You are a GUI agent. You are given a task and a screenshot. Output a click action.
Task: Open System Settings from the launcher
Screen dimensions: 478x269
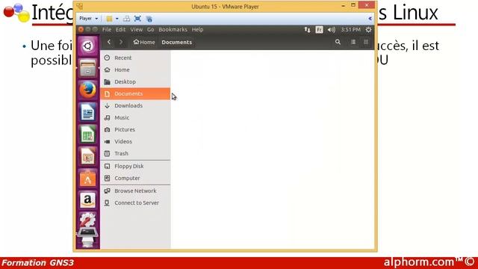[88, 219]
